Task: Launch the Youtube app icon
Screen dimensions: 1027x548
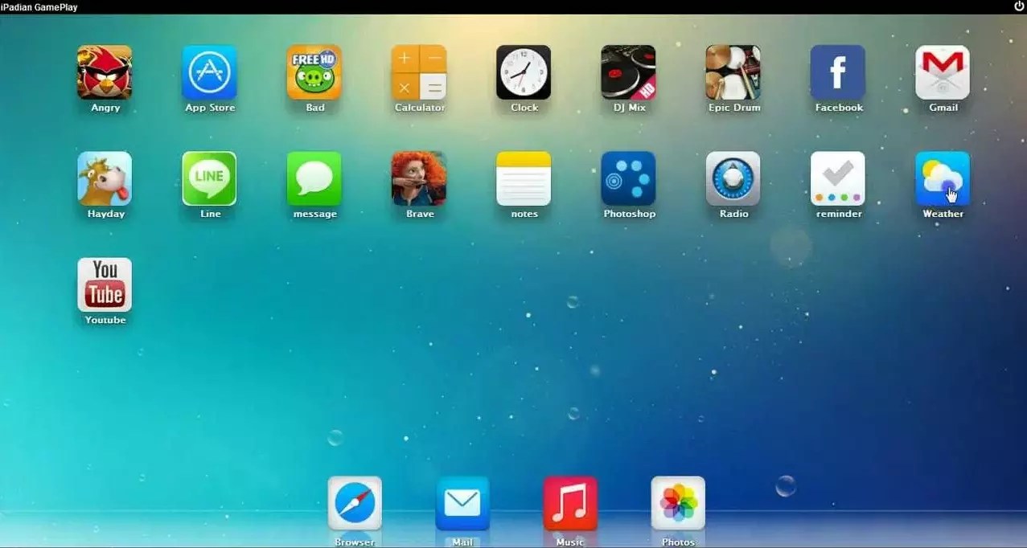Action: 105,284
